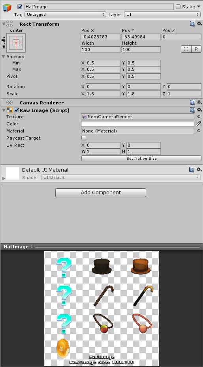The width and height of the screenshot is (203, 367).
Task: Collapse the Raw Image component
Action: 4,110
